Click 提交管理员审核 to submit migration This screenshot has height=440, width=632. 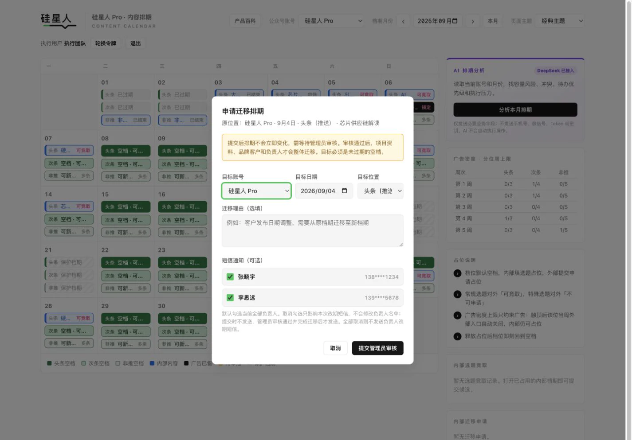(x=378, y=348)
